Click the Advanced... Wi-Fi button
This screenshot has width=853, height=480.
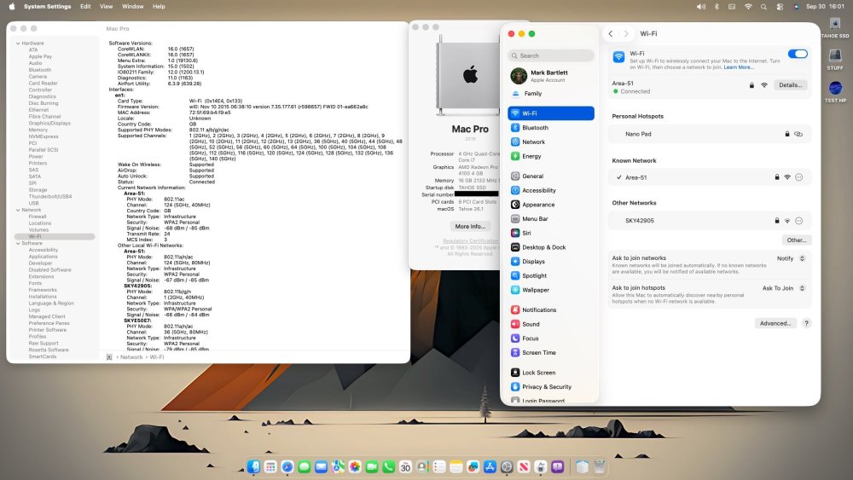click(x=775, y=323)
